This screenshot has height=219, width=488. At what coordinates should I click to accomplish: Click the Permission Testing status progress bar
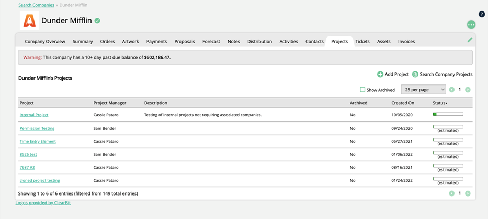(448, 126)
